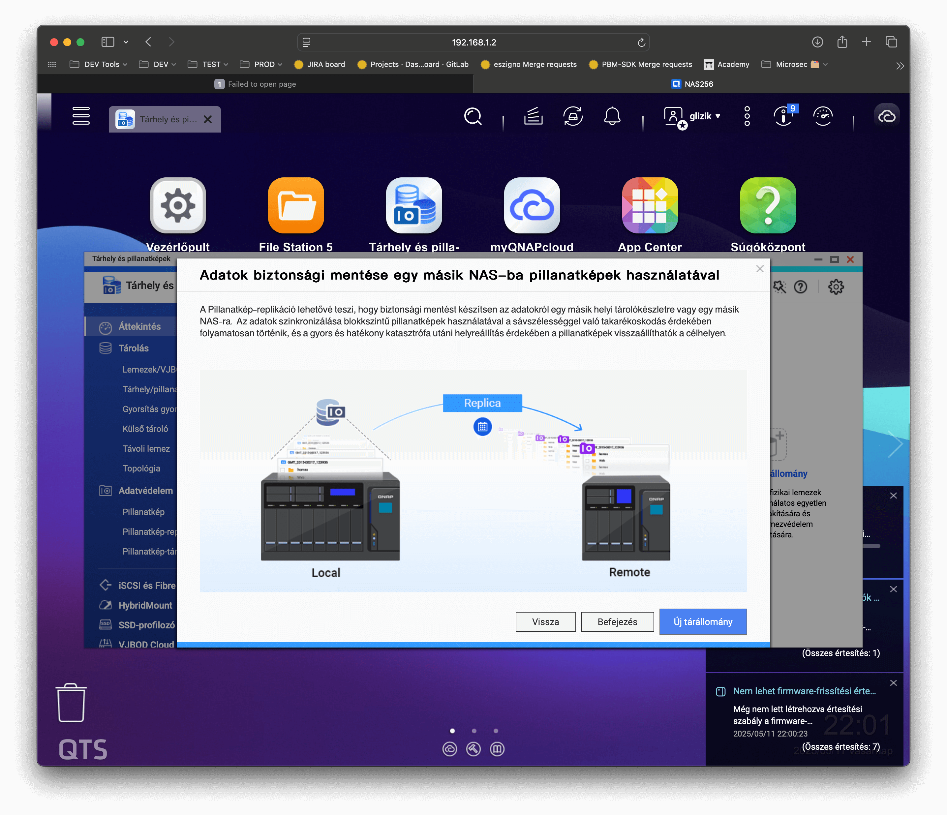Go back in Safari

coord(148,42)
